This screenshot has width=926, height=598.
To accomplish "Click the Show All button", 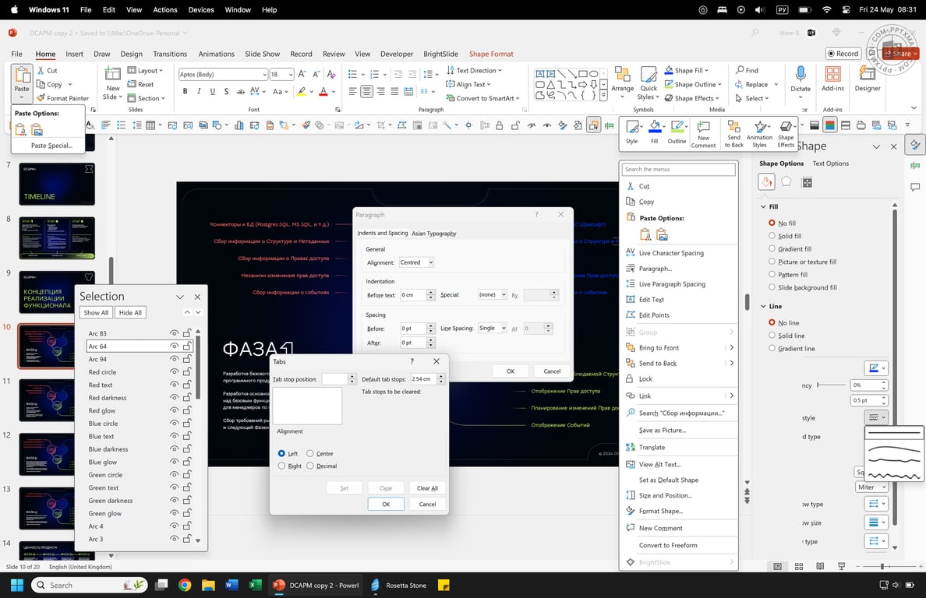I will click(97, 312).
